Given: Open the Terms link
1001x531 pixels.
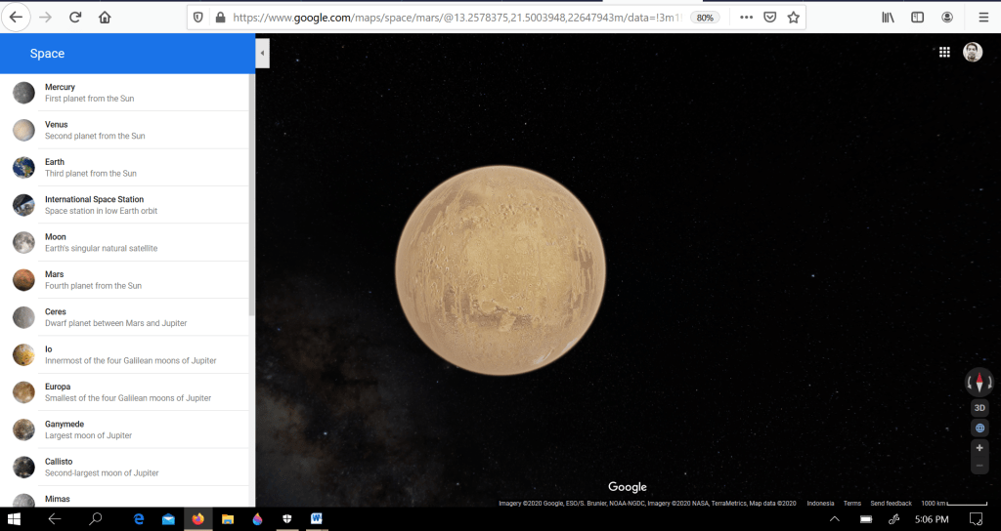Looking at the screenshot, I should pyautogui.click(x=852, y=504).
